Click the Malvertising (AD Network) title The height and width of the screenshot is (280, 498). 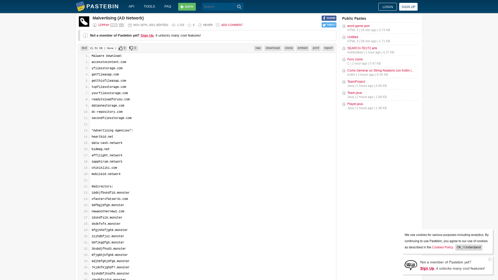118,18
